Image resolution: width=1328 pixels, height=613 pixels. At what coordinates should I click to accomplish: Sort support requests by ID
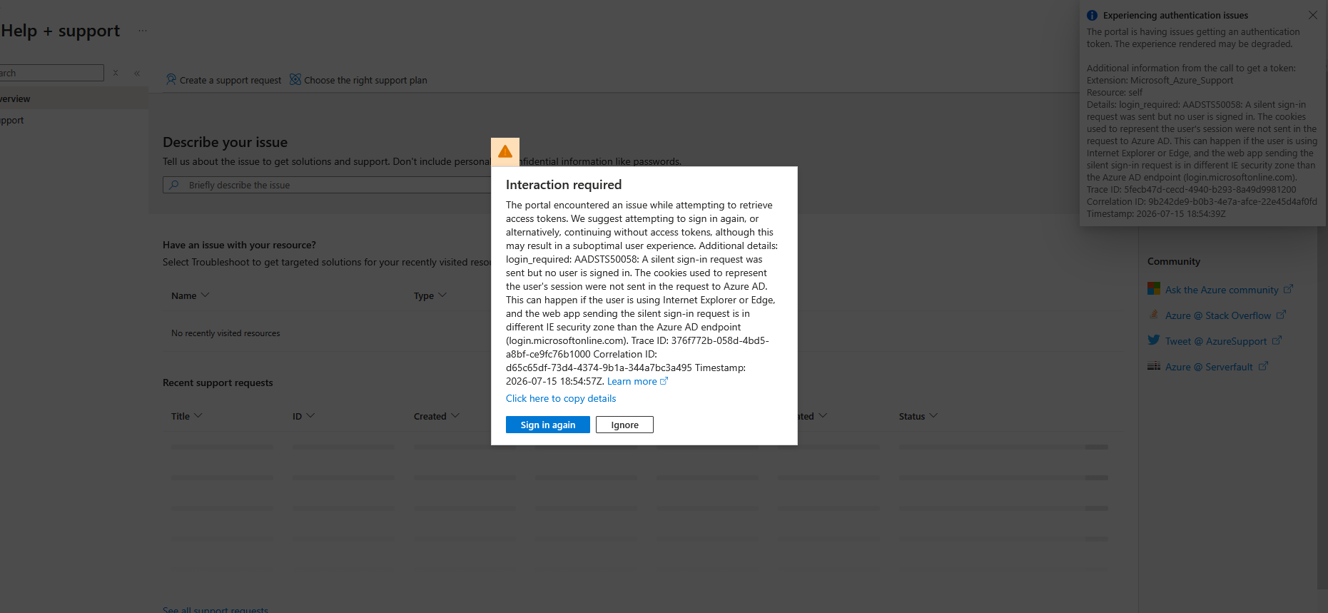tap(303, 416)
